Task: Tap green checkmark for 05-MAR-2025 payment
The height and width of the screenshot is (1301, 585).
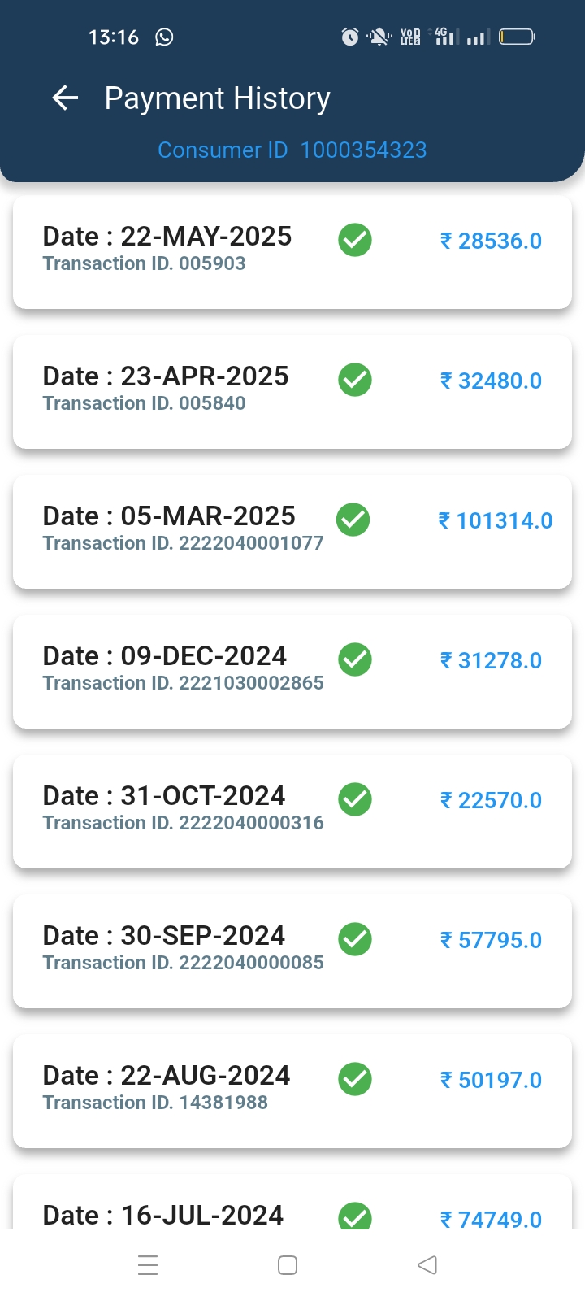Action: coord(353,520)
